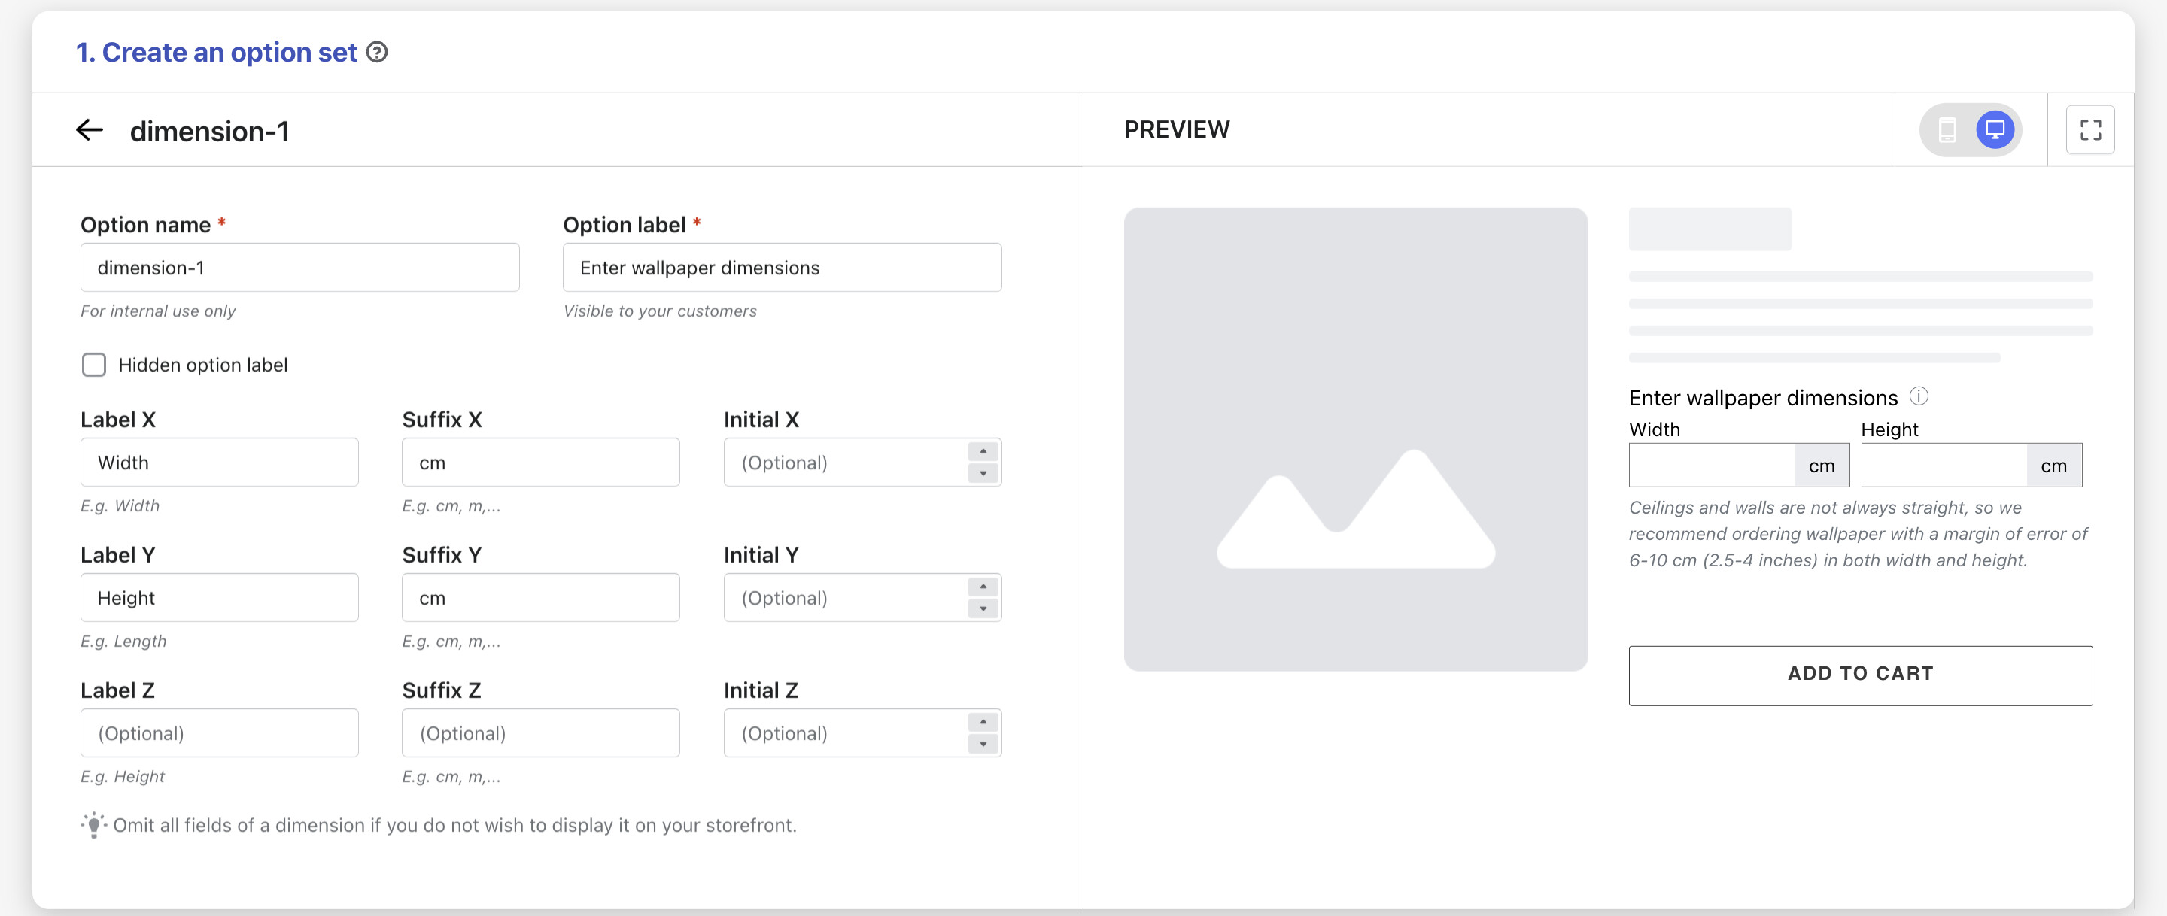Click the lightbulb tip icon
Screen dimensions: 2167x916
[x=93, y=824]
